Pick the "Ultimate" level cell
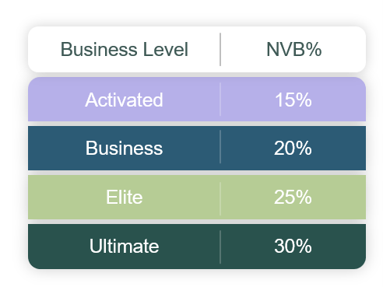 coord(124,246)
